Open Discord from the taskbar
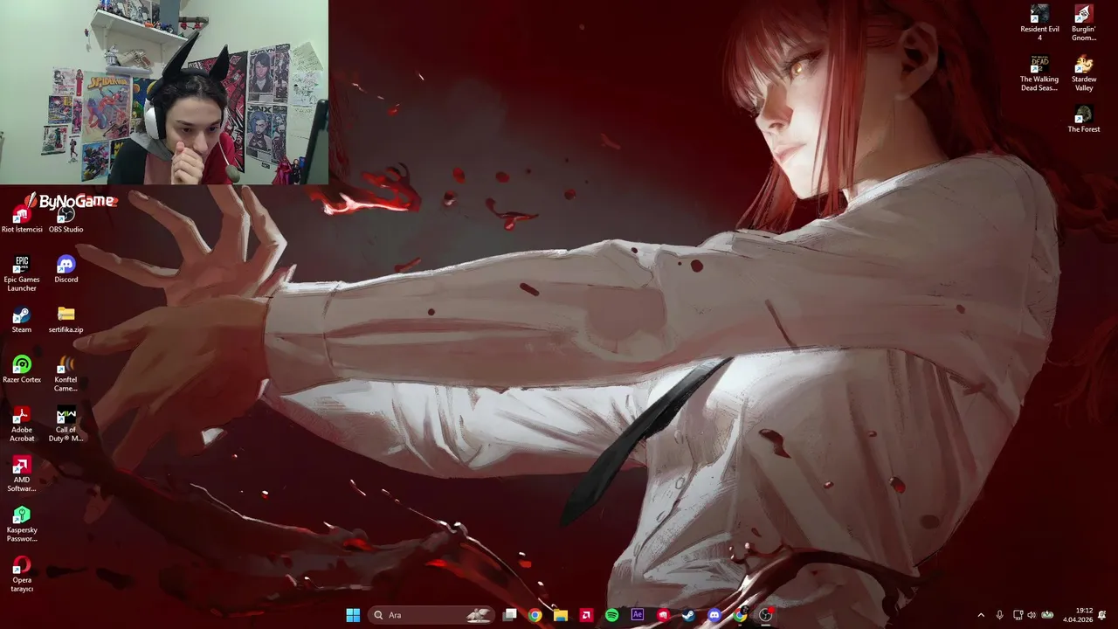This screenshot has width=1118, height=629. point(714,615)
